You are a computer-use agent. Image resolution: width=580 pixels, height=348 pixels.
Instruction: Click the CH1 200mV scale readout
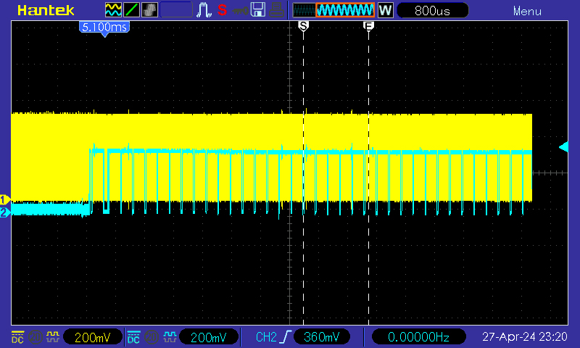93,337
